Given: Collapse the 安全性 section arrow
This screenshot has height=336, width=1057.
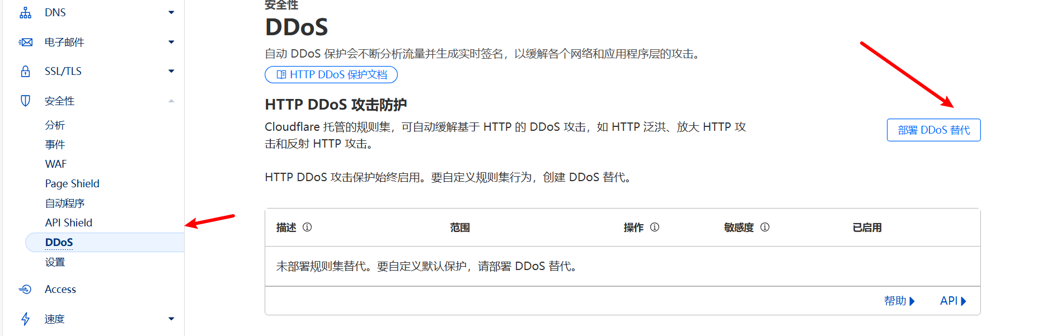Looking at the screenshot, I should [171, 101].
